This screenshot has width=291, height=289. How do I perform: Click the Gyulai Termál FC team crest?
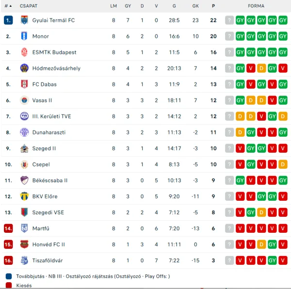point(24,20)
